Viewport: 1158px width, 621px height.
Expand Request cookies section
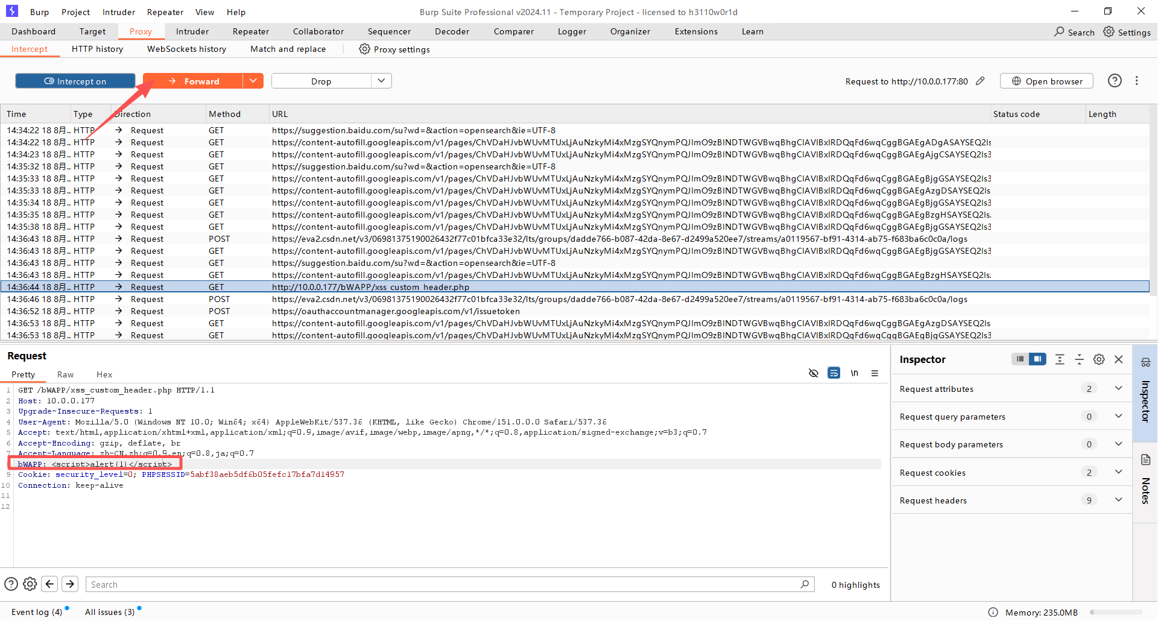coord(1118,472)
